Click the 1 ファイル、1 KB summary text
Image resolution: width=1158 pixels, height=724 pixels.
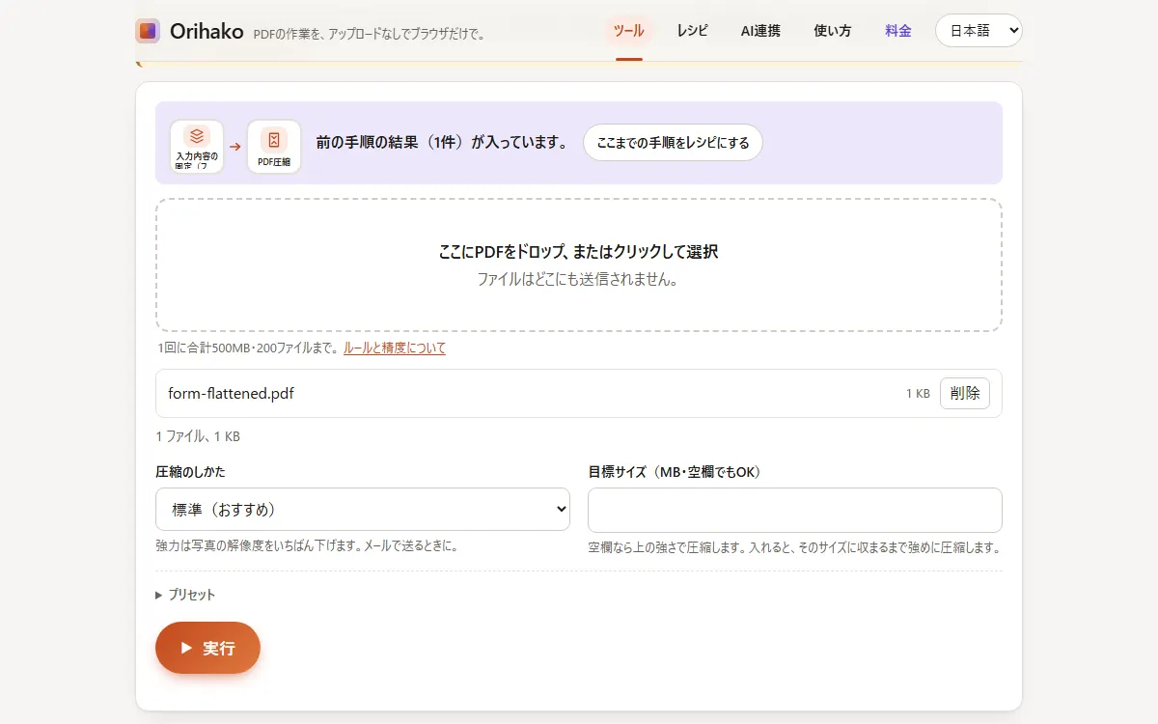198,436
